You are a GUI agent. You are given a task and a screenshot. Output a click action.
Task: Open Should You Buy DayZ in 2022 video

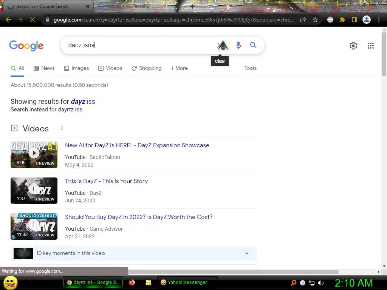click(139, 217)
